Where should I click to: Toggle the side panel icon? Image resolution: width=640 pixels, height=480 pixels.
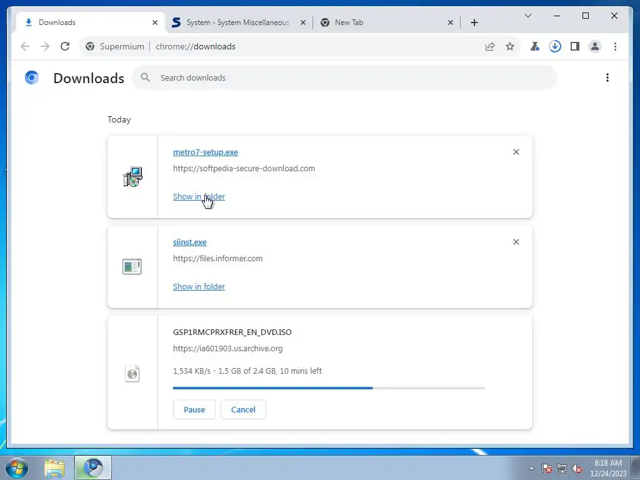(x=575, y=46)
